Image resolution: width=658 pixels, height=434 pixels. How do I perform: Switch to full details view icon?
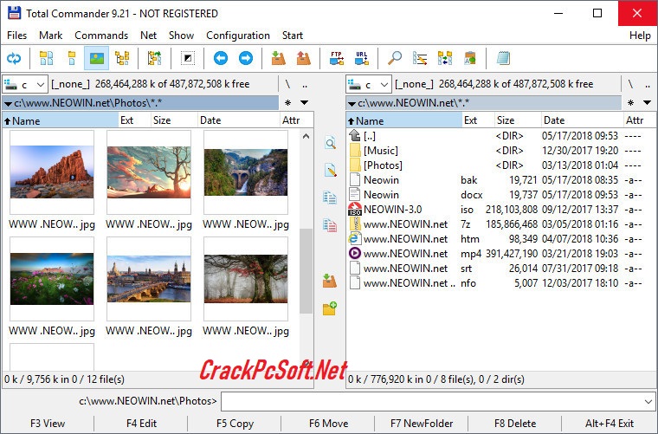click(x=71, y=58)
